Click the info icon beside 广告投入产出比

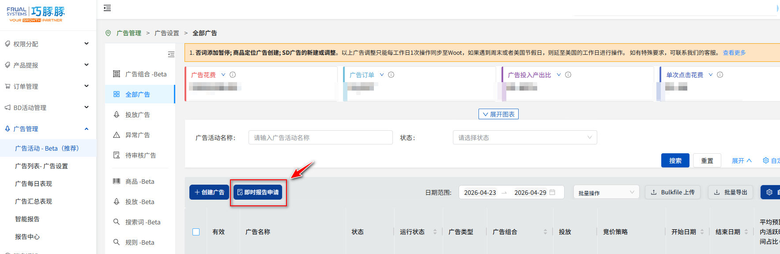point(568,75)
